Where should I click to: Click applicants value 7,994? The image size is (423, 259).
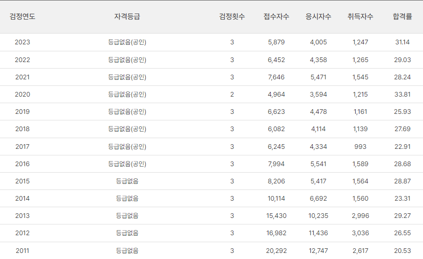point(276,164)
